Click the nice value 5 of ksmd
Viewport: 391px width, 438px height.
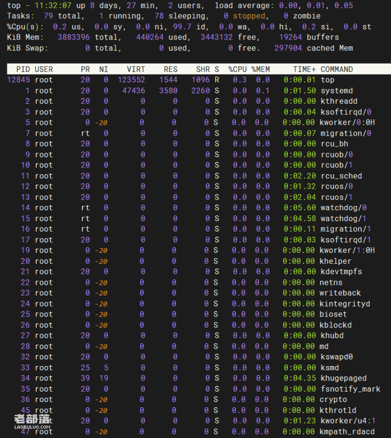pyautogui.click(x=106, y=368)
